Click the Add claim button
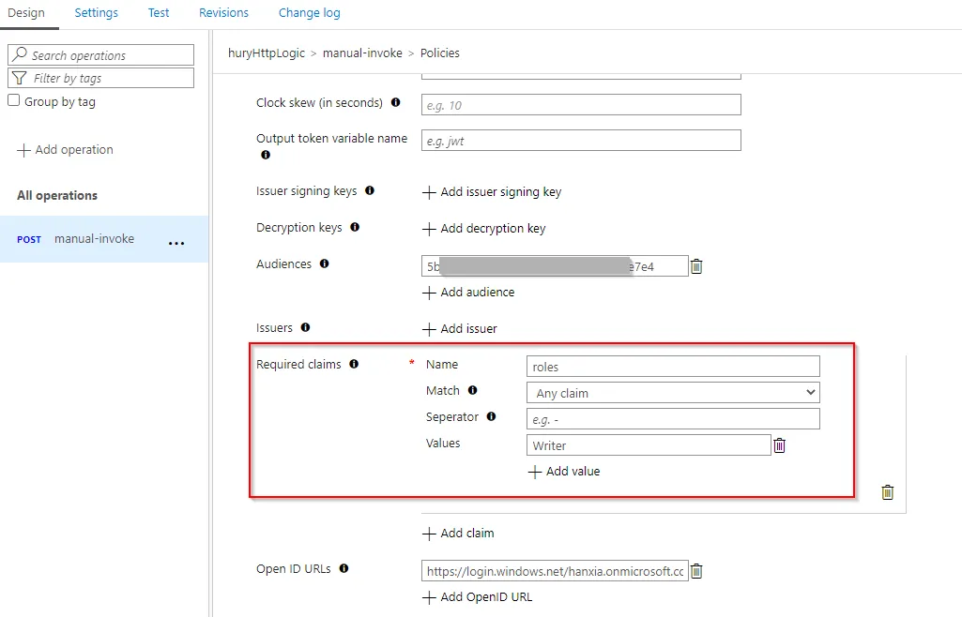Screen dimensions: 962x617 (x=458, y=534)
